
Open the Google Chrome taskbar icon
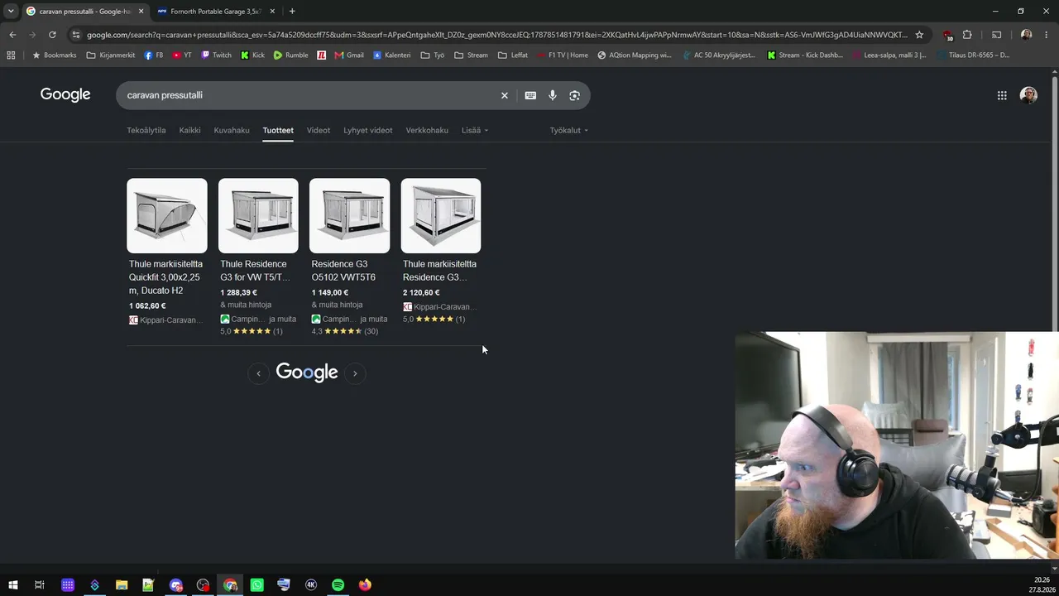coord(230,585)
